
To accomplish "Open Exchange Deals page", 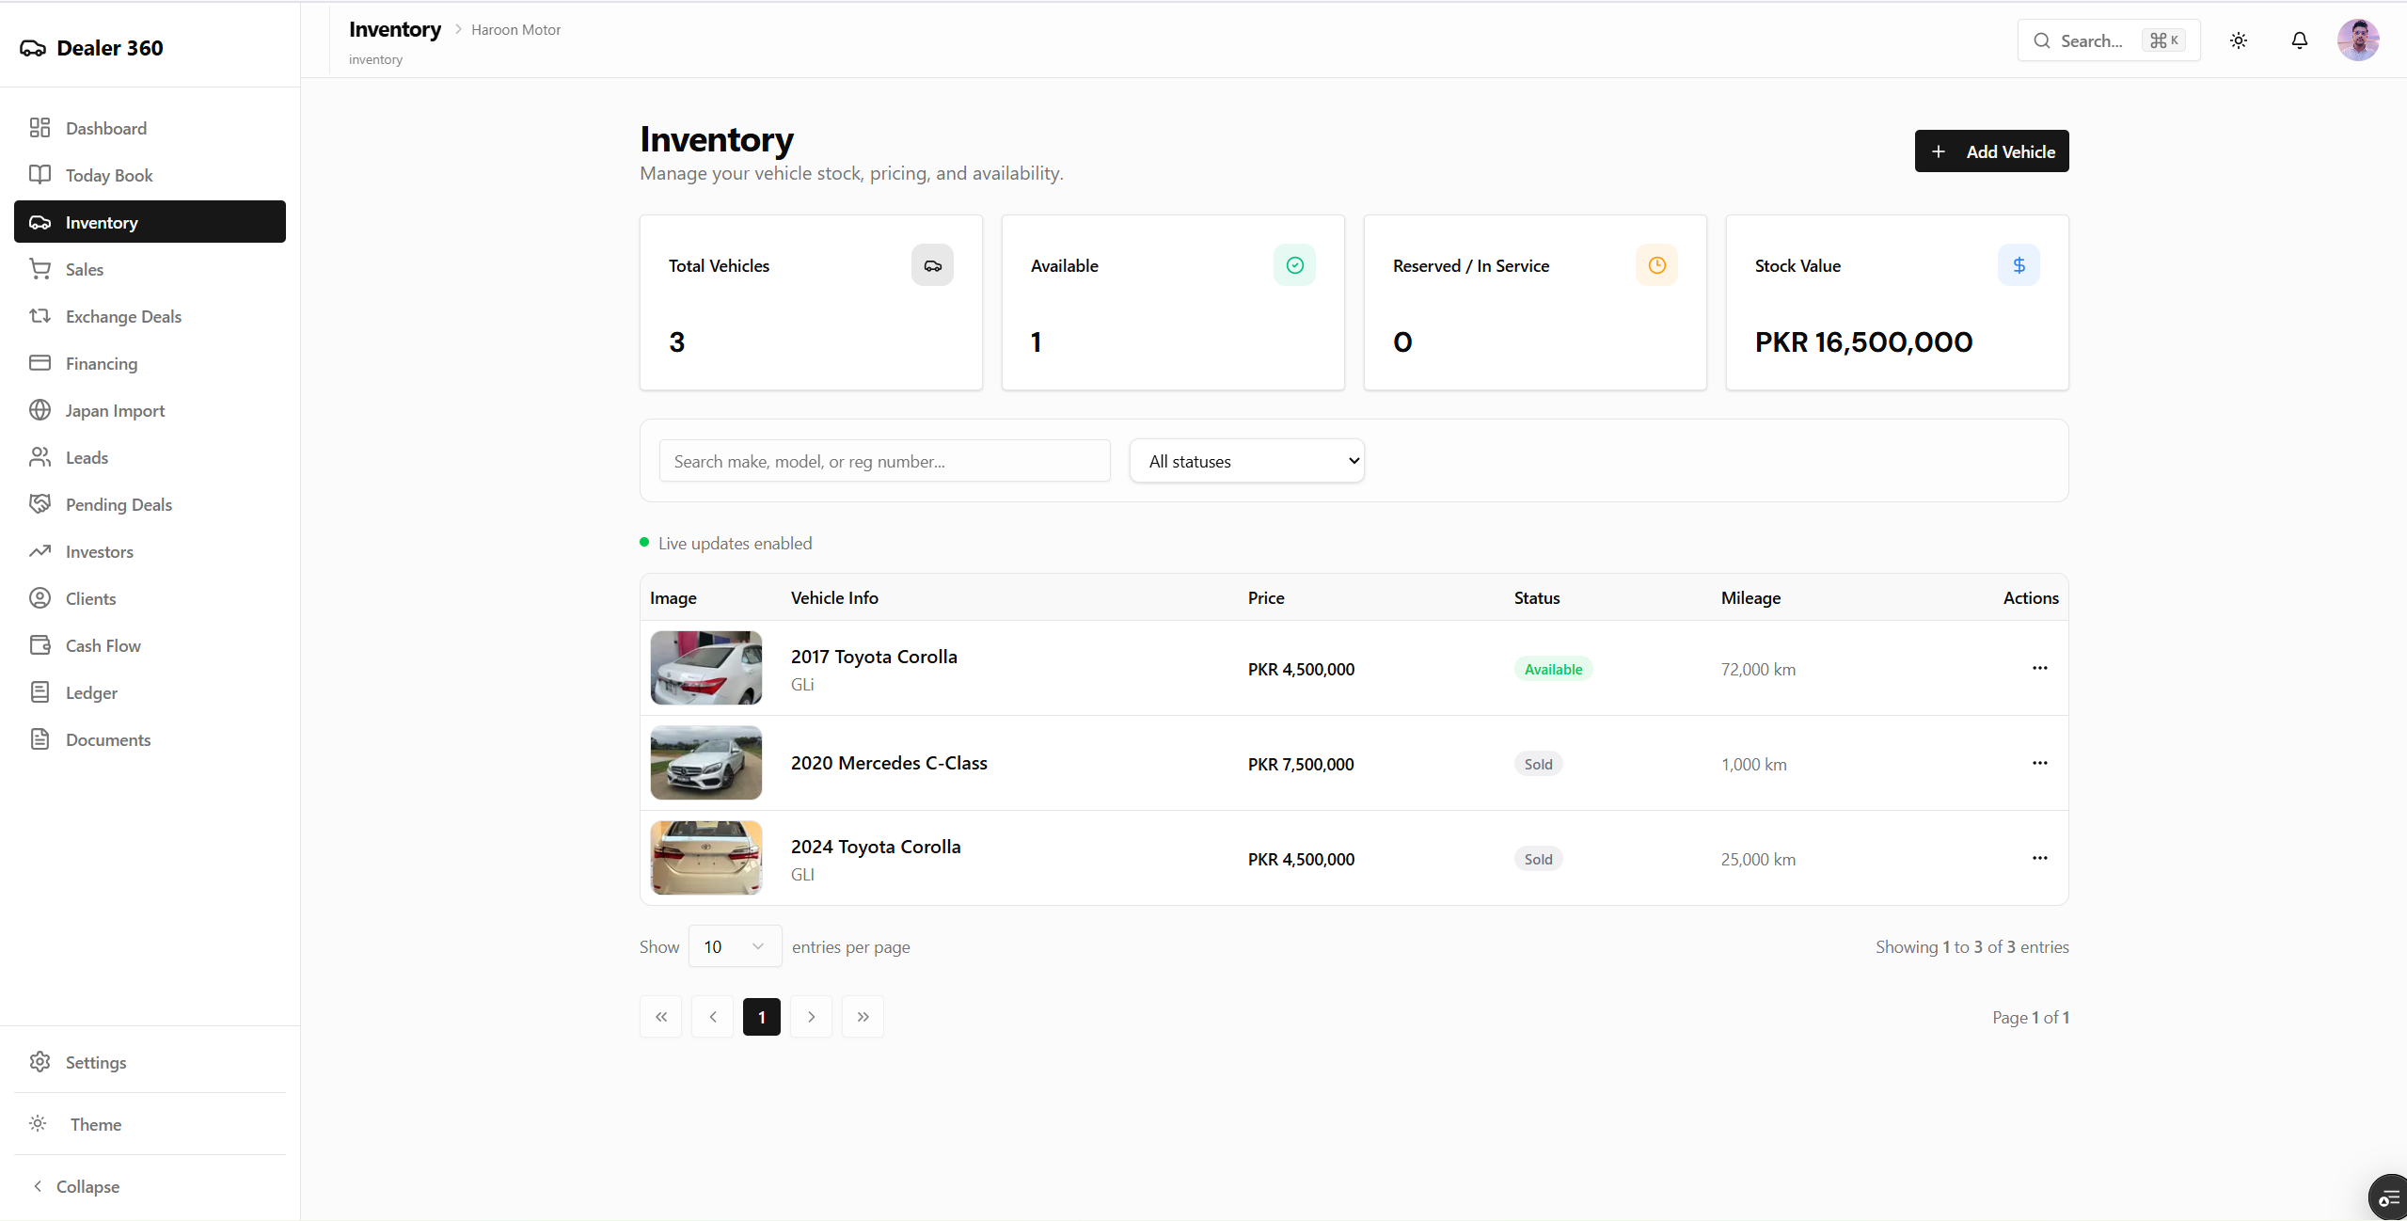I will [x=150, y=316].
